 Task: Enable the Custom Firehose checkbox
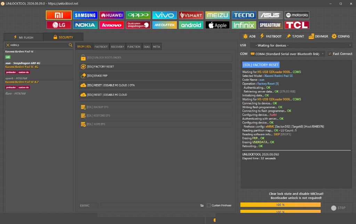coord(209,205)
